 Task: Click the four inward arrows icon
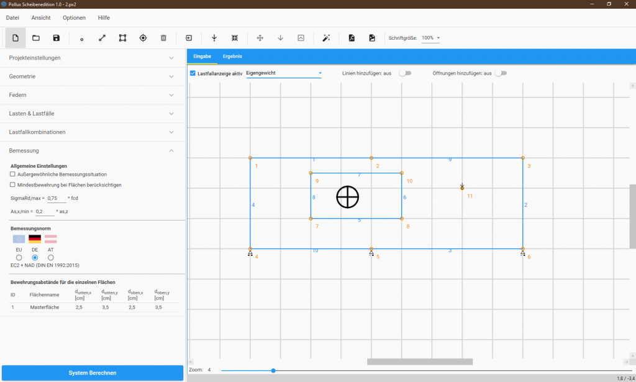234,38
